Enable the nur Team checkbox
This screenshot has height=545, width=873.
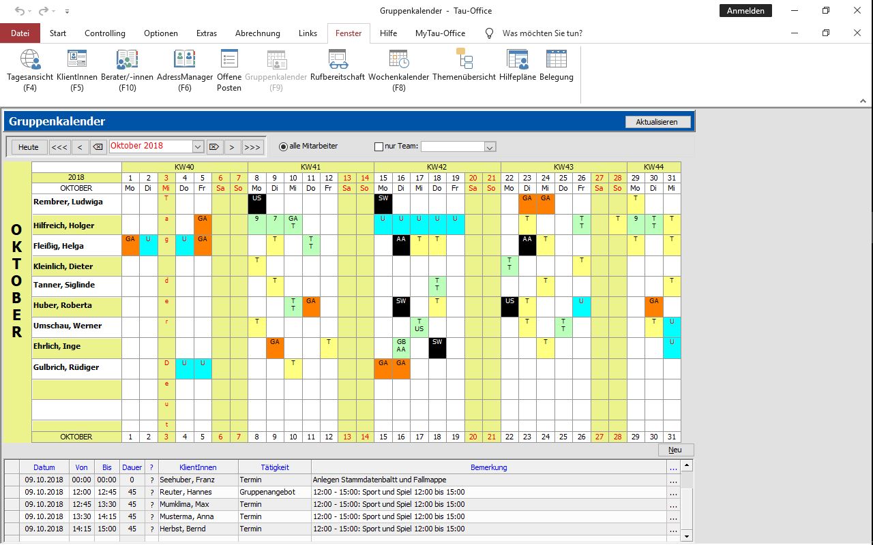(x=379, y=146)
